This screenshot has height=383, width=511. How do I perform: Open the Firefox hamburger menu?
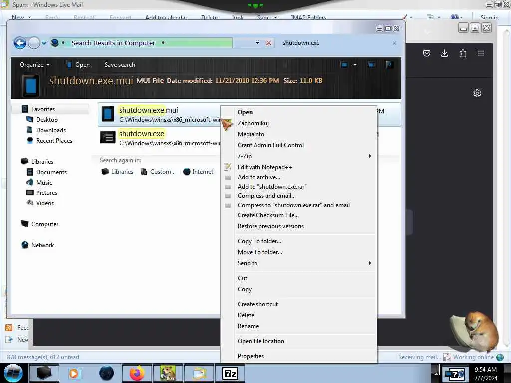481,53
